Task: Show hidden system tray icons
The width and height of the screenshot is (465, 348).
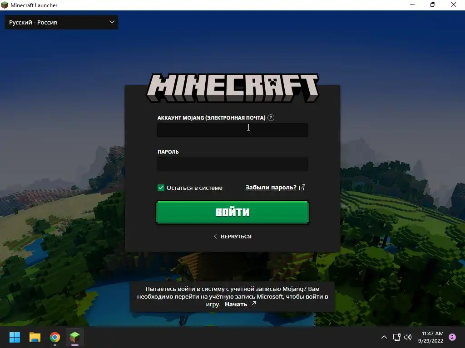Action: [x=384, y=337]
